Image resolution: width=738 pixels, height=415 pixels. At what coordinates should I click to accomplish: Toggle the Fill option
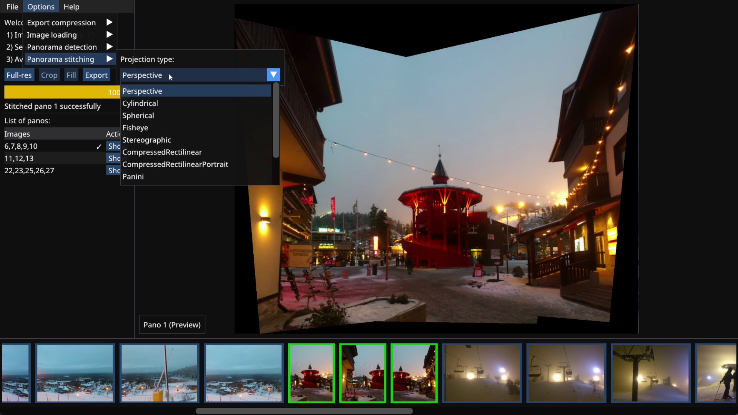71,75
